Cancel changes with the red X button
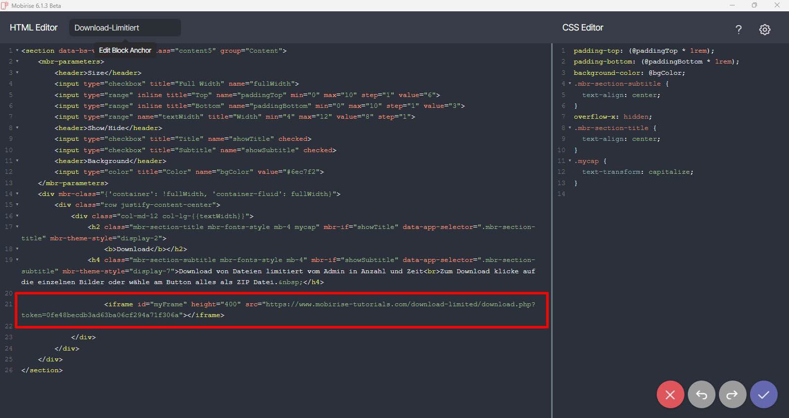 [670, 394]
